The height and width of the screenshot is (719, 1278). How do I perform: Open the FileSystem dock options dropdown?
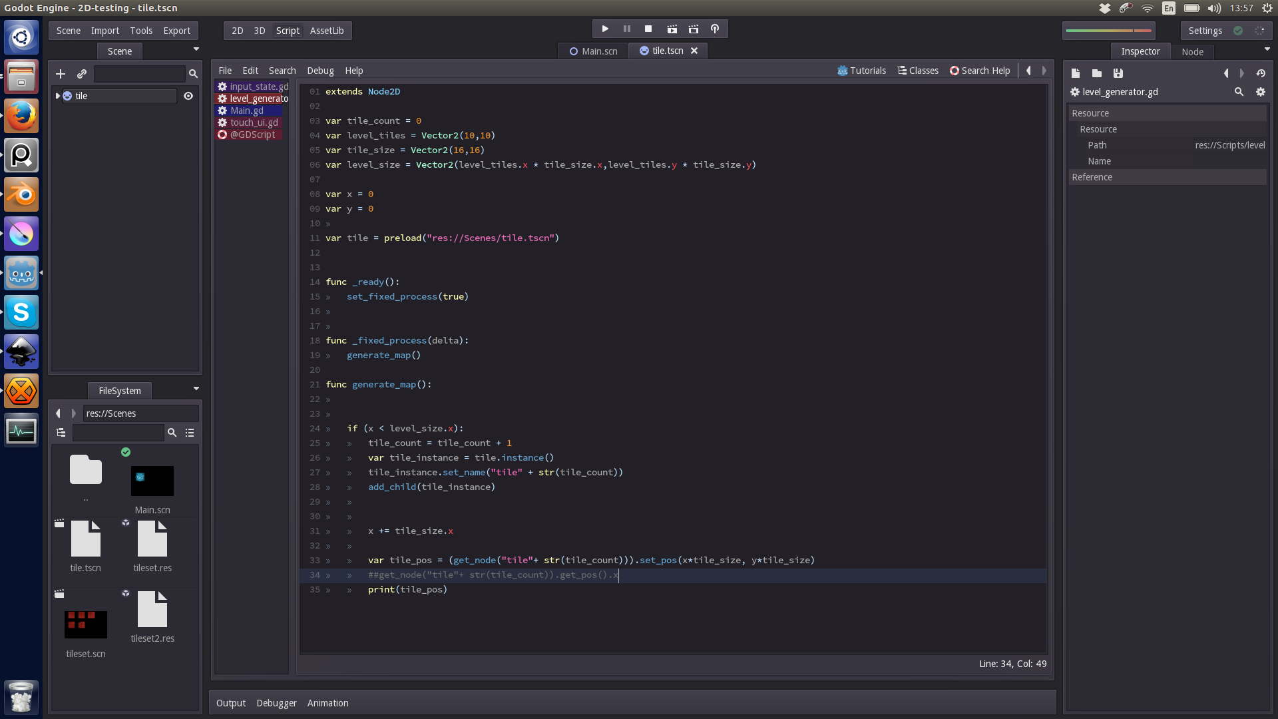[196, 389]
